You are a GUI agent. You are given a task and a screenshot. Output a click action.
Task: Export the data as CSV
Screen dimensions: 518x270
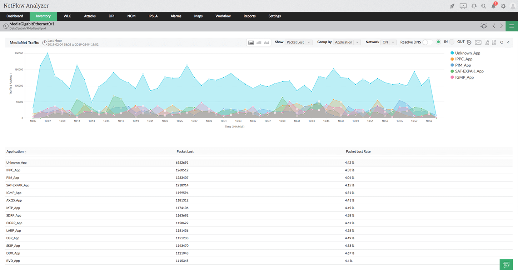pos(494,42)
